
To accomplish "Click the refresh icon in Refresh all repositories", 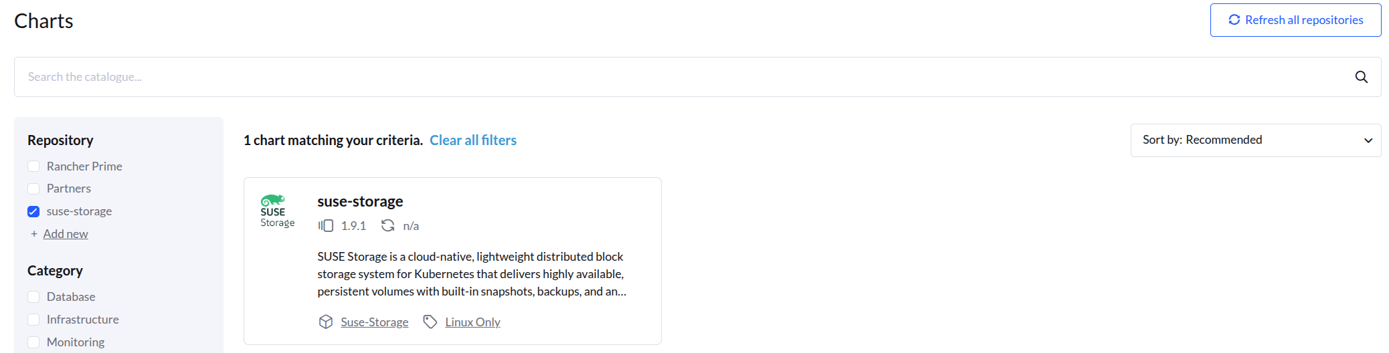I will pyautogui.click(x=1234, y=20).
